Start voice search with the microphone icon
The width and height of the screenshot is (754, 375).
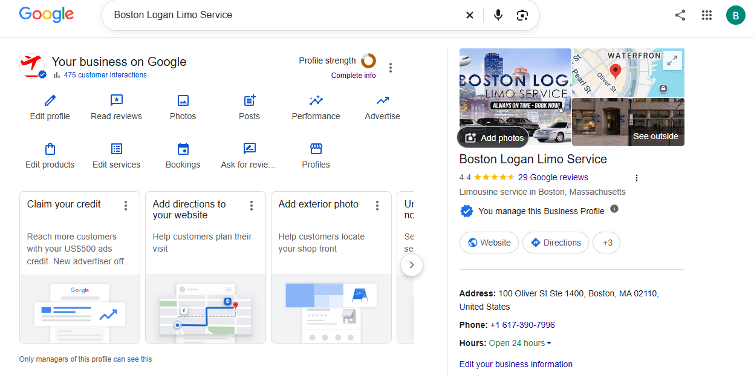coord(498,15)
